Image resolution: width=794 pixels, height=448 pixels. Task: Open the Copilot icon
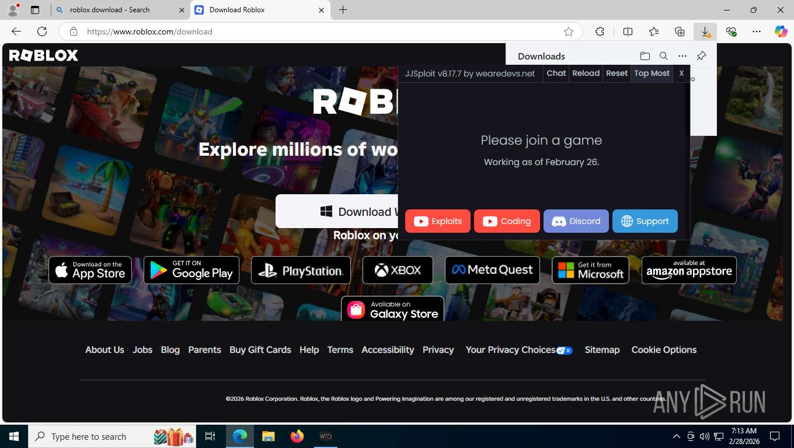click(x=781, y=32)
